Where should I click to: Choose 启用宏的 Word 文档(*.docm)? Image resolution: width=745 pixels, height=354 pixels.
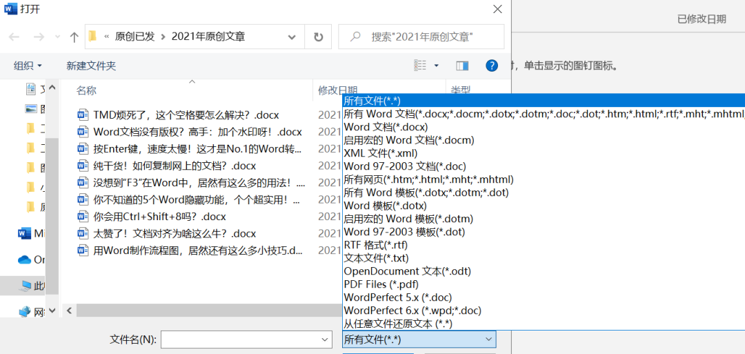tap(544, 140)
